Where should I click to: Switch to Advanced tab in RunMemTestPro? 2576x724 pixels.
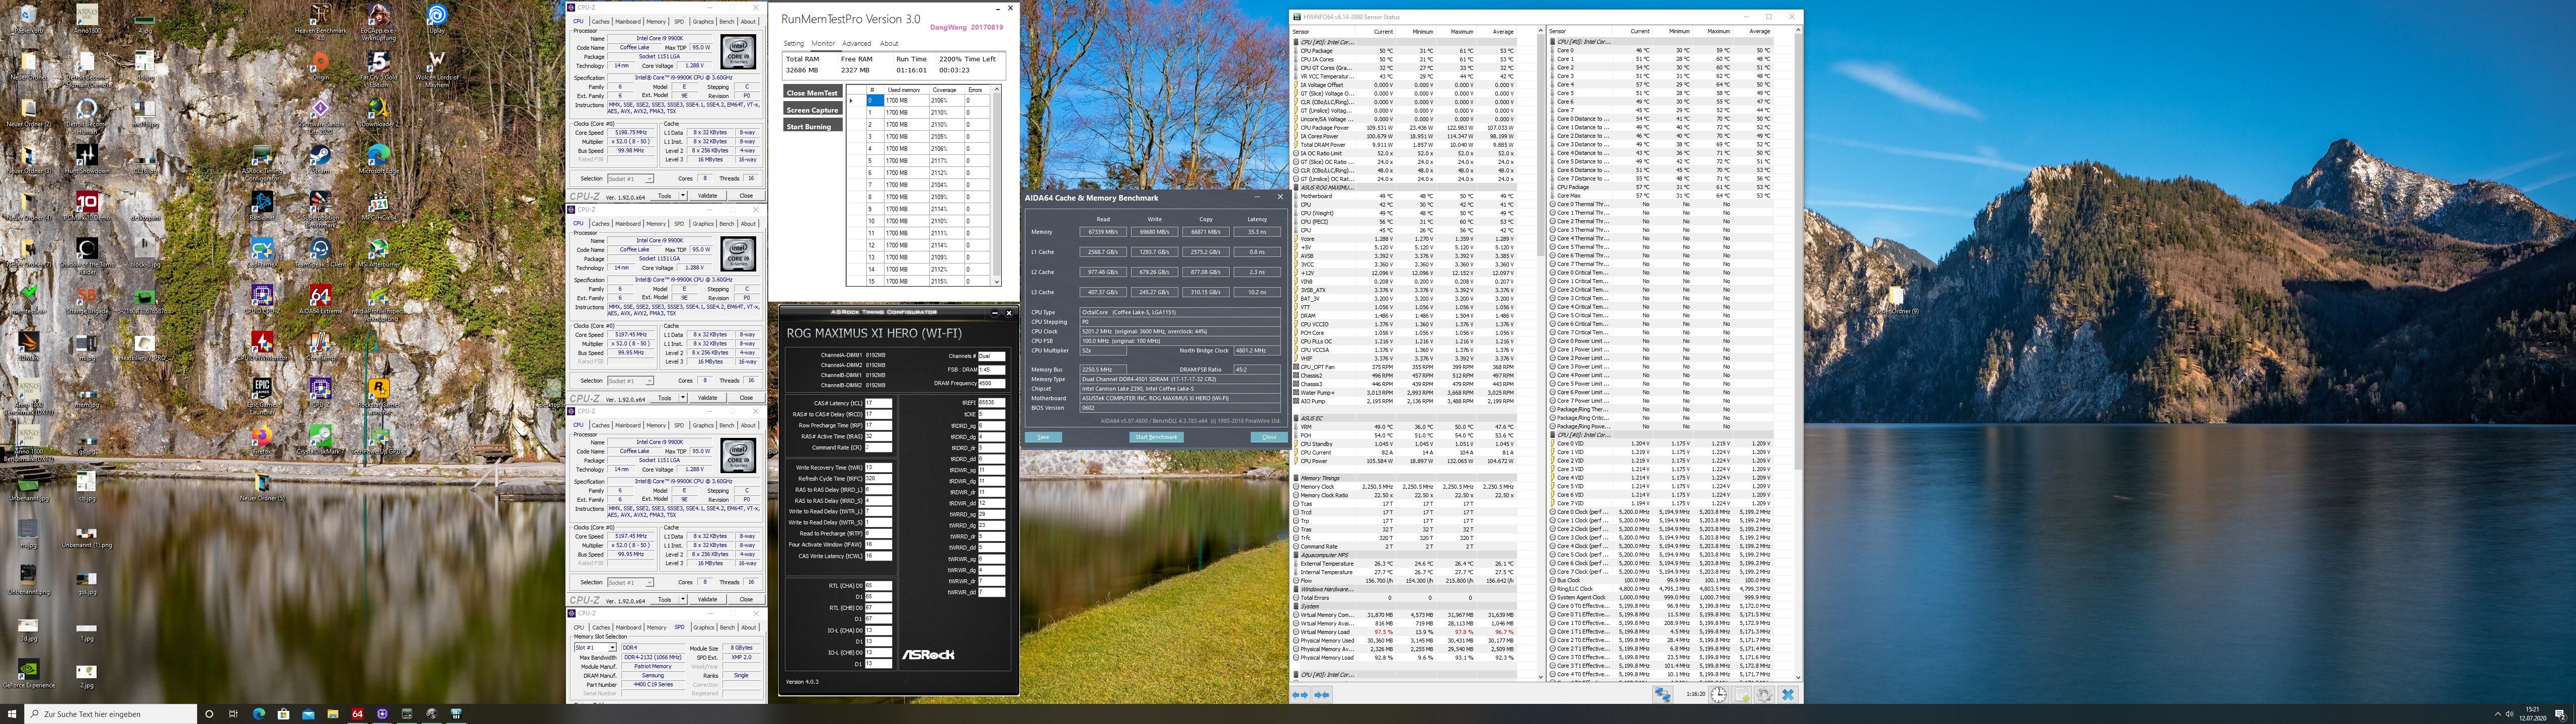(x=856, y=43)
